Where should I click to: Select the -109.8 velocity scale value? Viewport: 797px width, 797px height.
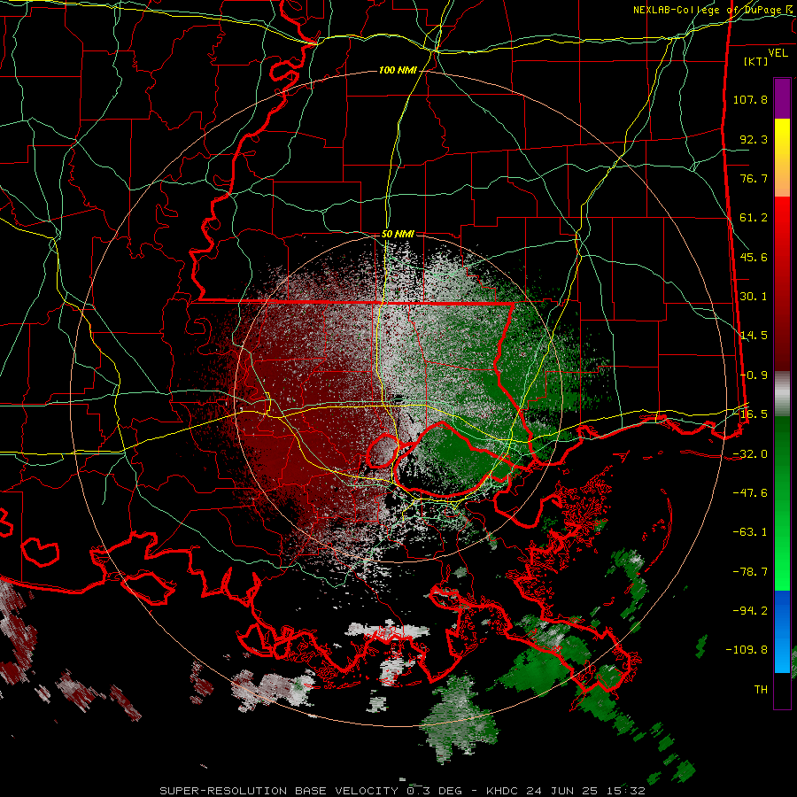(x=747, y=650)
